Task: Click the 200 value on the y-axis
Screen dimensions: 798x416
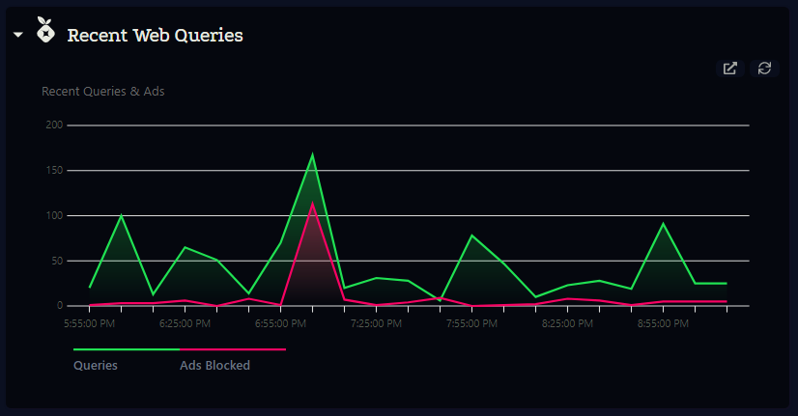Action: [x=54, y=125]
